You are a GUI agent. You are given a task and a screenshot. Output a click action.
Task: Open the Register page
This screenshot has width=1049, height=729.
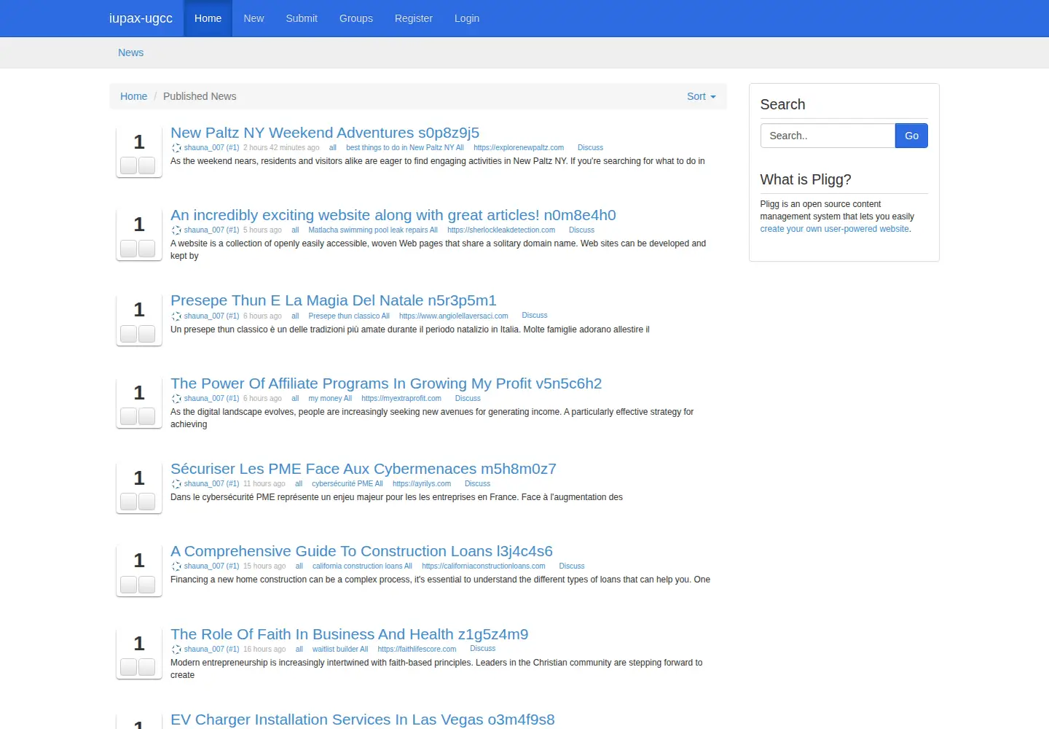tap(414, 18)
